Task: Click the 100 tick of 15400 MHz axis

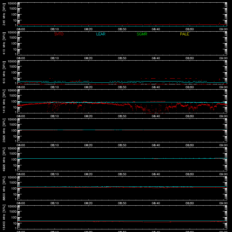Action: tap(14, 217)
